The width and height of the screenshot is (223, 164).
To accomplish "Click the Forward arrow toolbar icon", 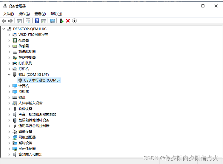I will [10, 21].
